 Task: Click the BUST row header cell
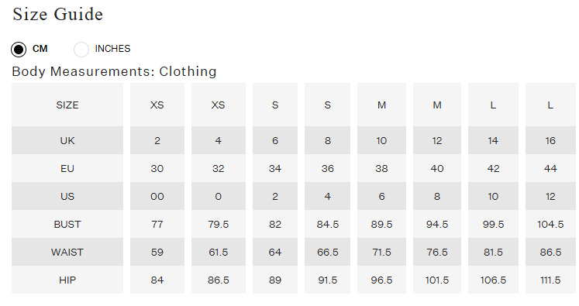[x=67, y=224]
